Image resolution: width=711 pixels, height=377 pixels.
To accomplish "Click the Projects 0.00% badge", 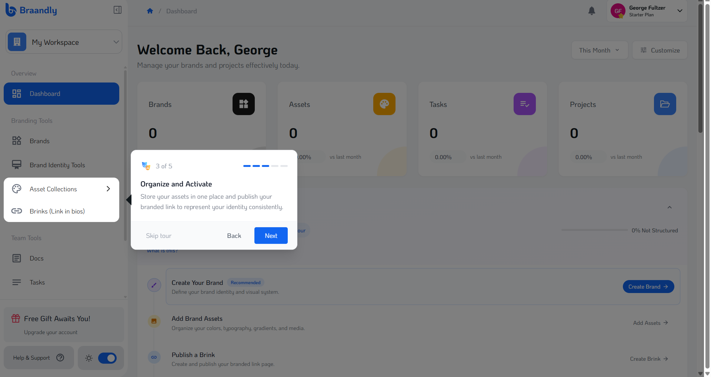I will coord(584,157).
